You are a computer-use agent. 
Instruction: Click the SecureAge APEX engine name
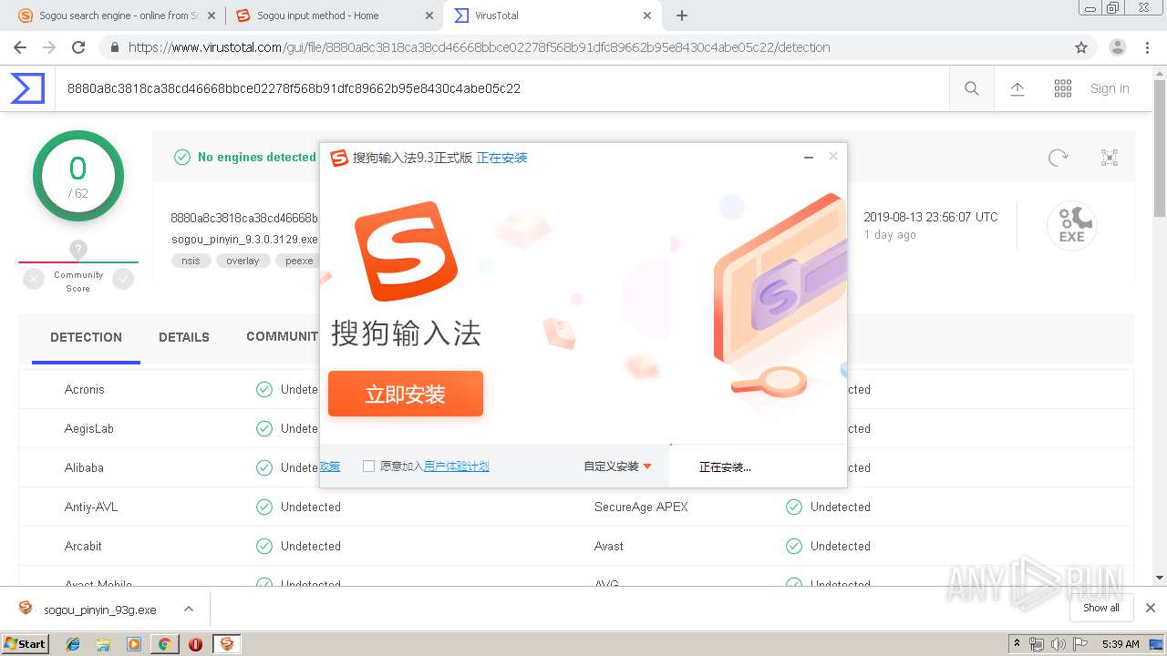coord(641,507)
